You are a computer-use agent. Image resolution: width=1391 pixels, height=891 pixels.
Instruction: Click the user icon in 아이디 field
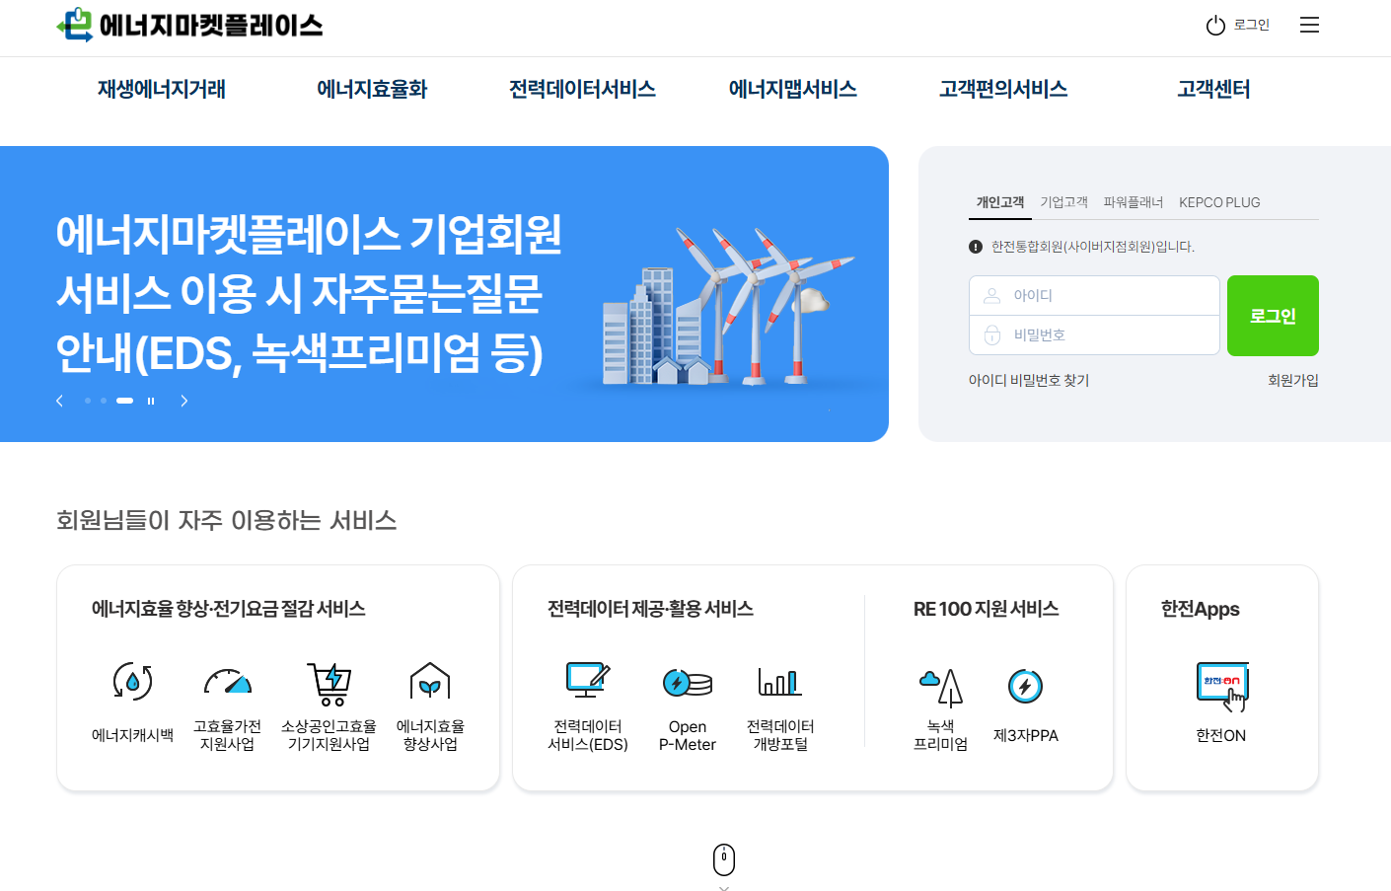992,295
